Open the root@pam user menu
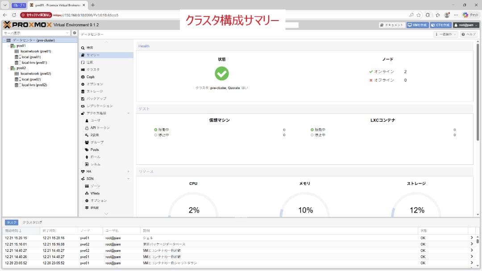482x271 pixels. pyautogui.click(x=466, y=25)
